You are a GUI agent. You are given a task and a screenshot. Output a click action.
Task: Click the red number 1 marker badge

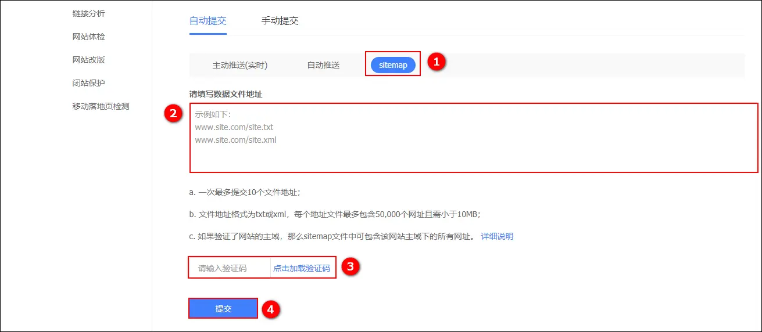(437, 63)
